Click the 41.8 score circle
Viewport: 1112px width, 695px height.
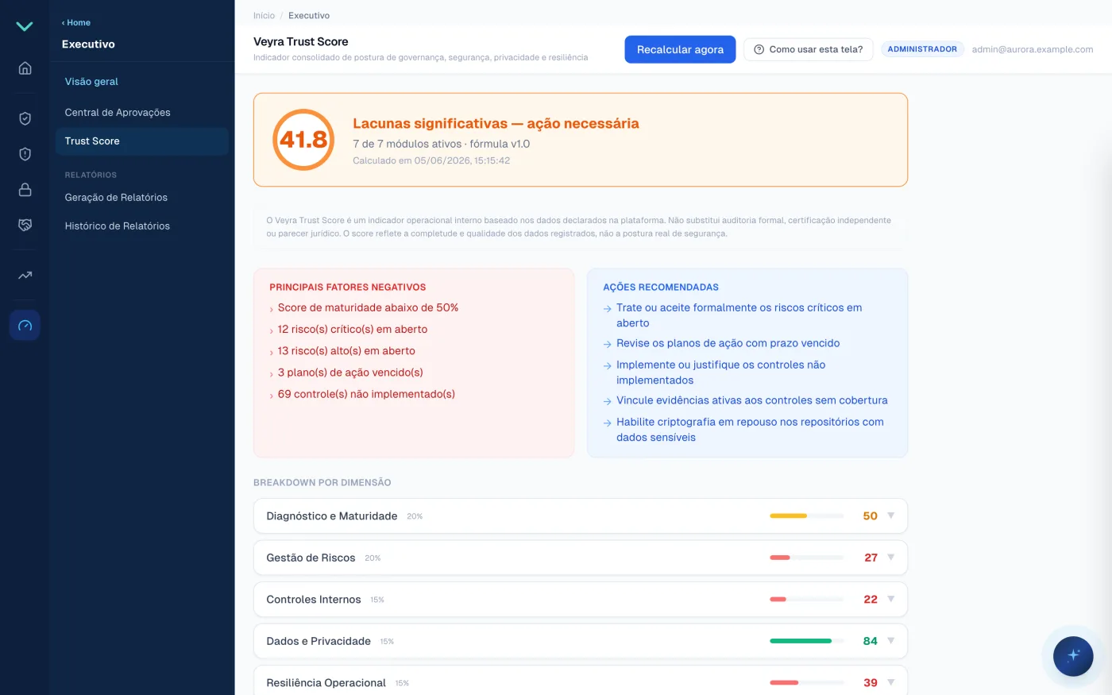click(x=303, y=140)
